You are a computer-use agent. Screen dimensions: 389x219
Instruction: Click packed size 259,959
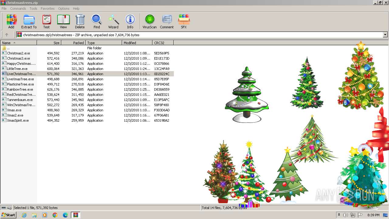click(x=77, y=120)
